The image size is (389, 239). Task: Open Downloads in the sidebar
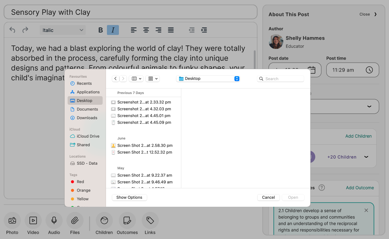pyautogui.click(x=85, y=118)
